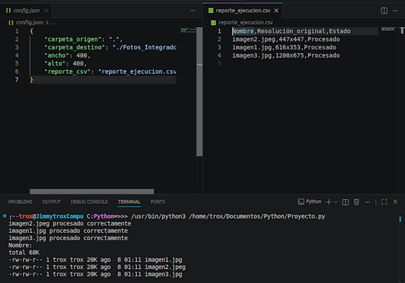Select the TERMINAL panel tab
This screenshot has width=405, height=283.
coord(129,202)
